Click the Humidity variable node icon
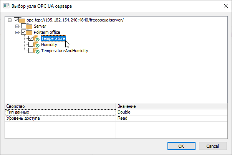232x155 pixels. coord(37,45)
